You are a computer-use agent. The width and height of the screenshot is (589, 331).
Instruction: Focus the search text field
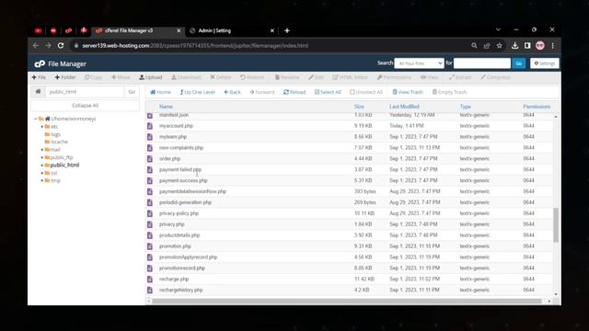click(482, 63)
